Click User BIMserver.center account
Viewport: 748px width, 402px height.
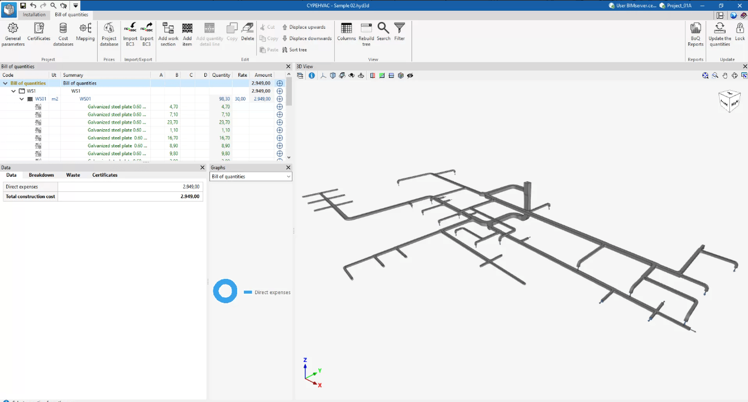(x=632, y=5)
